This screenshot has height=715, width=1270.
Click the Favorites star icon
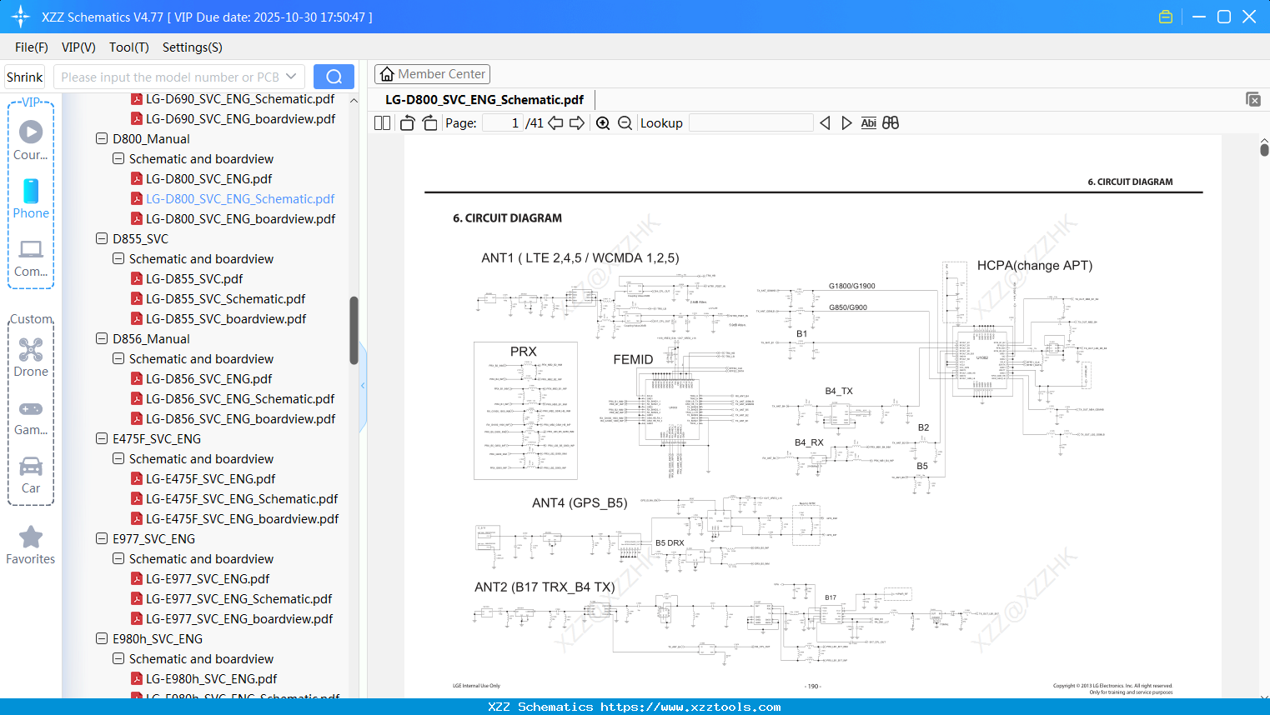point(31,537)
